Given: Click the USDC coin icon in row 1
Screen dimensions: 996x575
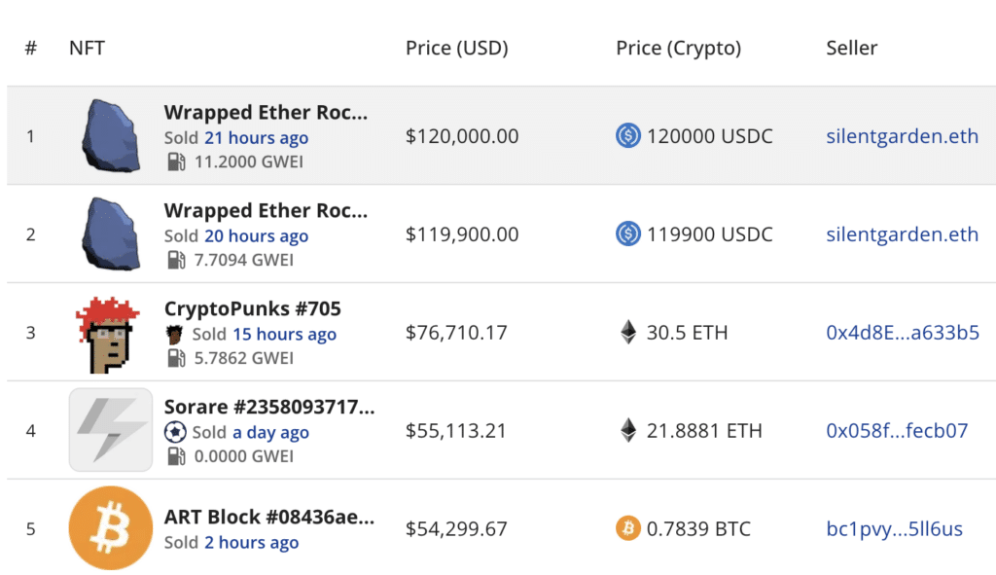Looking at the screenshot, I should click(x=628, y=136).
